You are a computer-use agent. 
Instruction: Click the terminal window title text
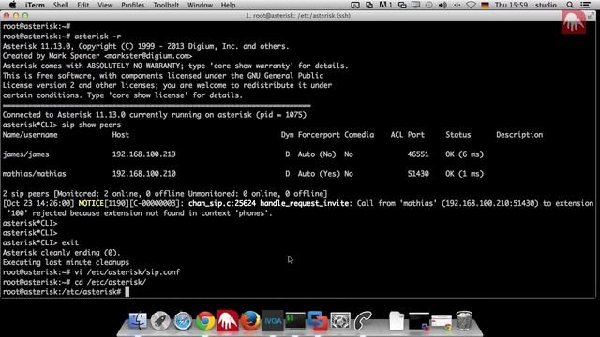298,16
